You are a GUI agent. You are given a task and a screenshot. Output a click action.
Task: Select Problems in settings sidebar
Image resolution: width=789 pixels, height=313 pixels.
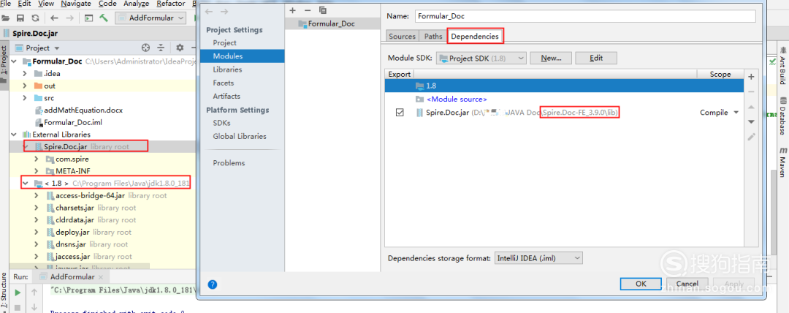(x=229, y=163)
